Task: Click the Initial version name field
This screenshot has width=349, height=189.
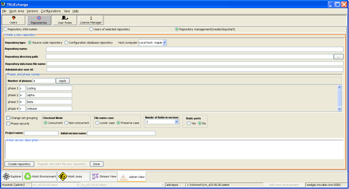Action: pyautogui.click(x=122, y=133)
